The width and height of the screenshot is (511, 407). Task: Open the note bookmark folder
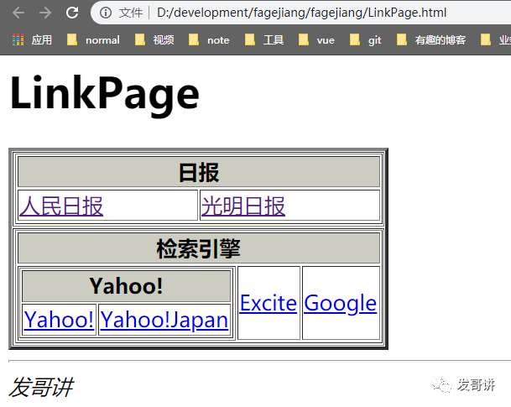209,40
